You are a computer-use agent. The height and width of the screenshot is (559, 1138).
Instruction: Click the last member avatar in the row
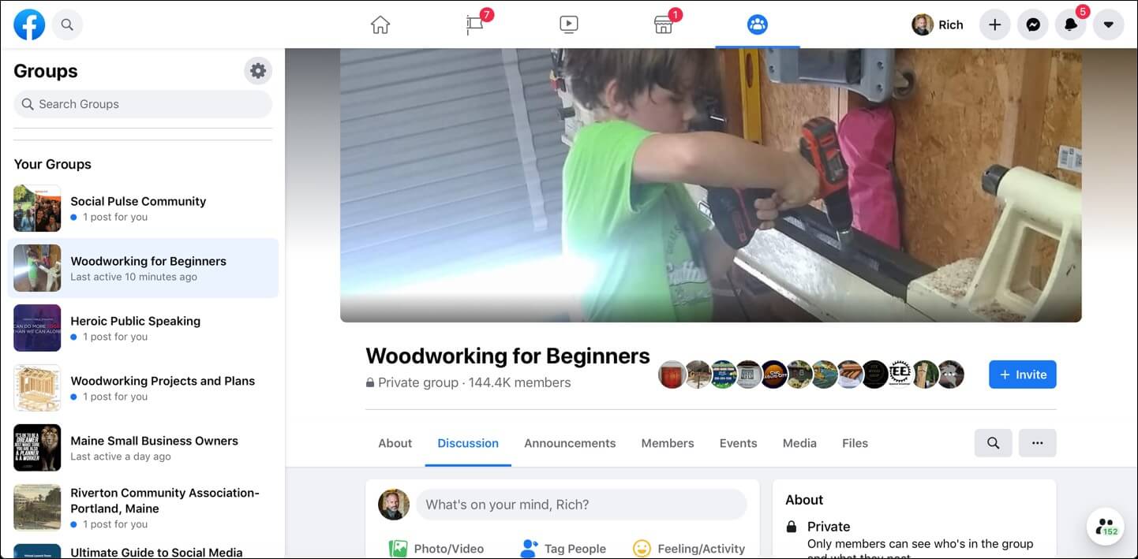pos(951,375)
